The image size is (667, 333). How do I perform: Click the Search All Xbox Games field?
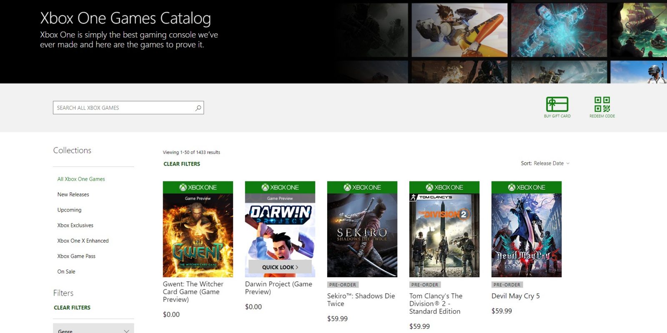128,108
